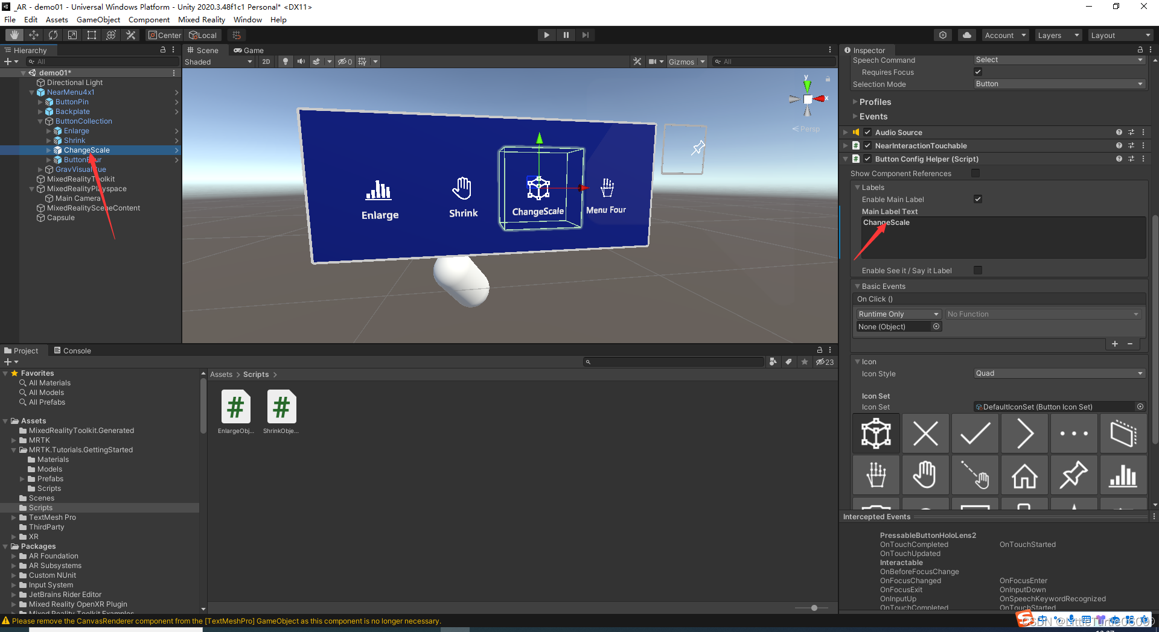Screen dimensions: 1159x632
Task: Toggle Center pivot mode button
Action: pos(165,35)
